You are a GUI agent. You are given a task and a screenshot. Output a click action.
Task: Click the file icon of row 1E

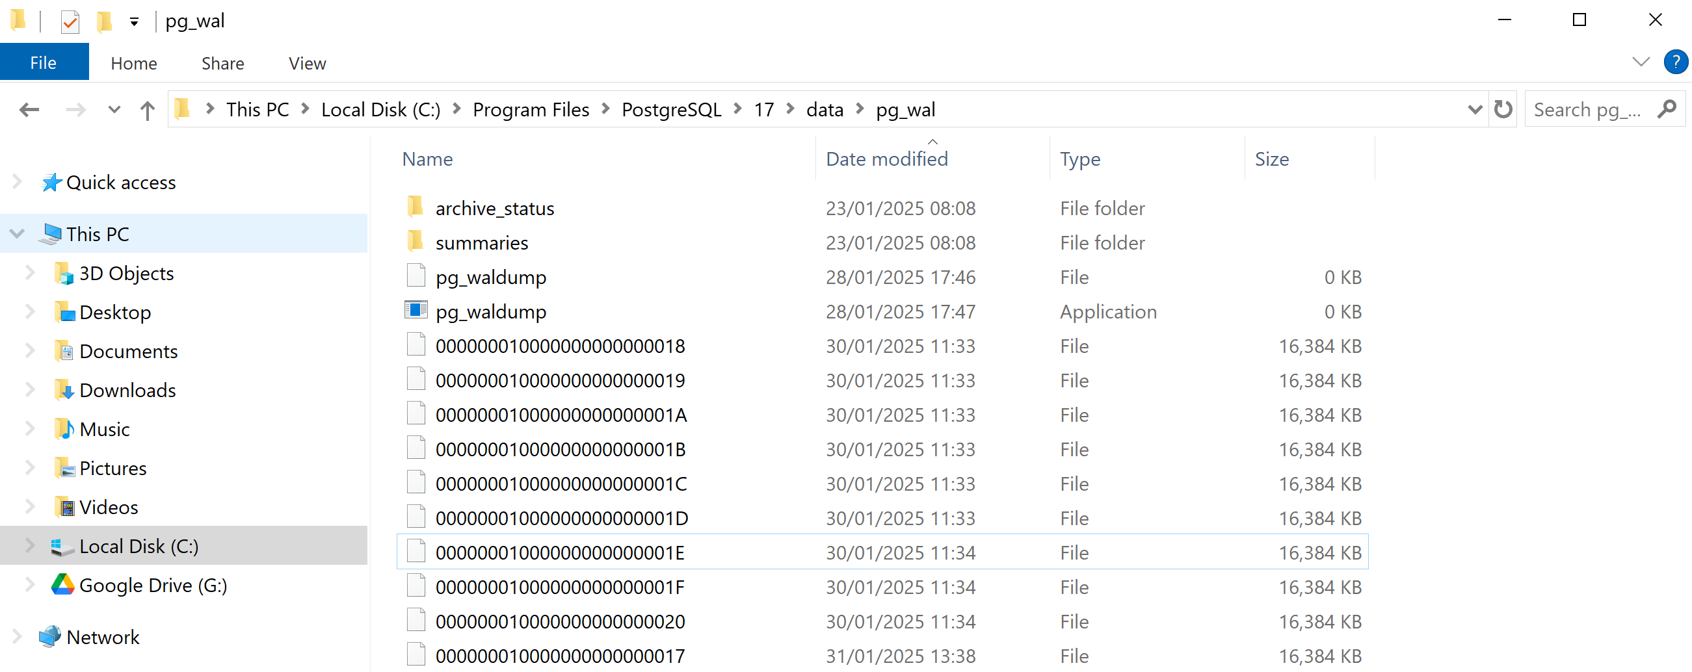point(416,552)
